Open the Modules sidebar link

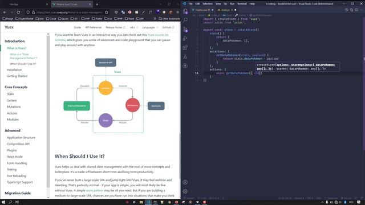pos(13,120)
